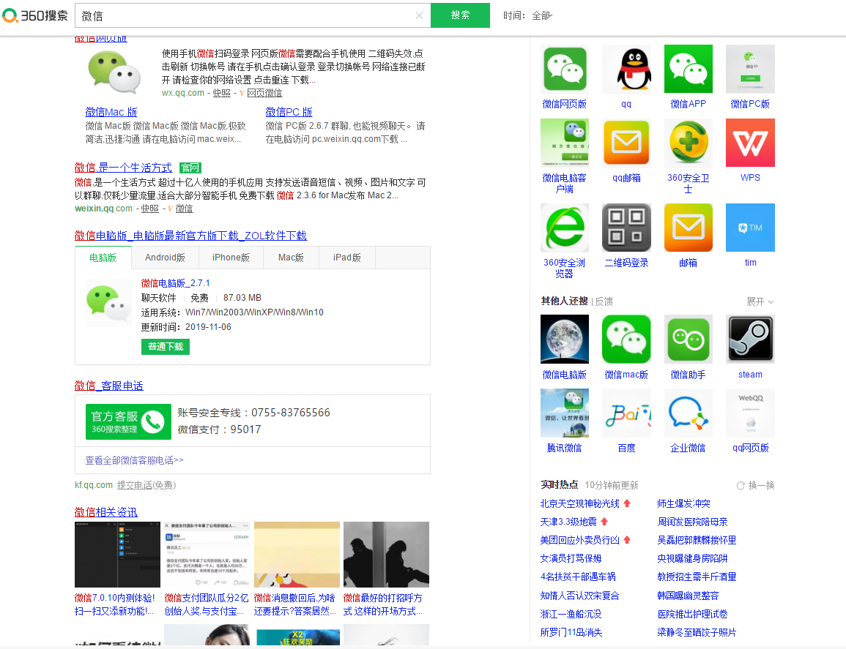Select the iPhone版 tab
The width and height of the screenshot is (846, 649).
[x=231, y=258]
